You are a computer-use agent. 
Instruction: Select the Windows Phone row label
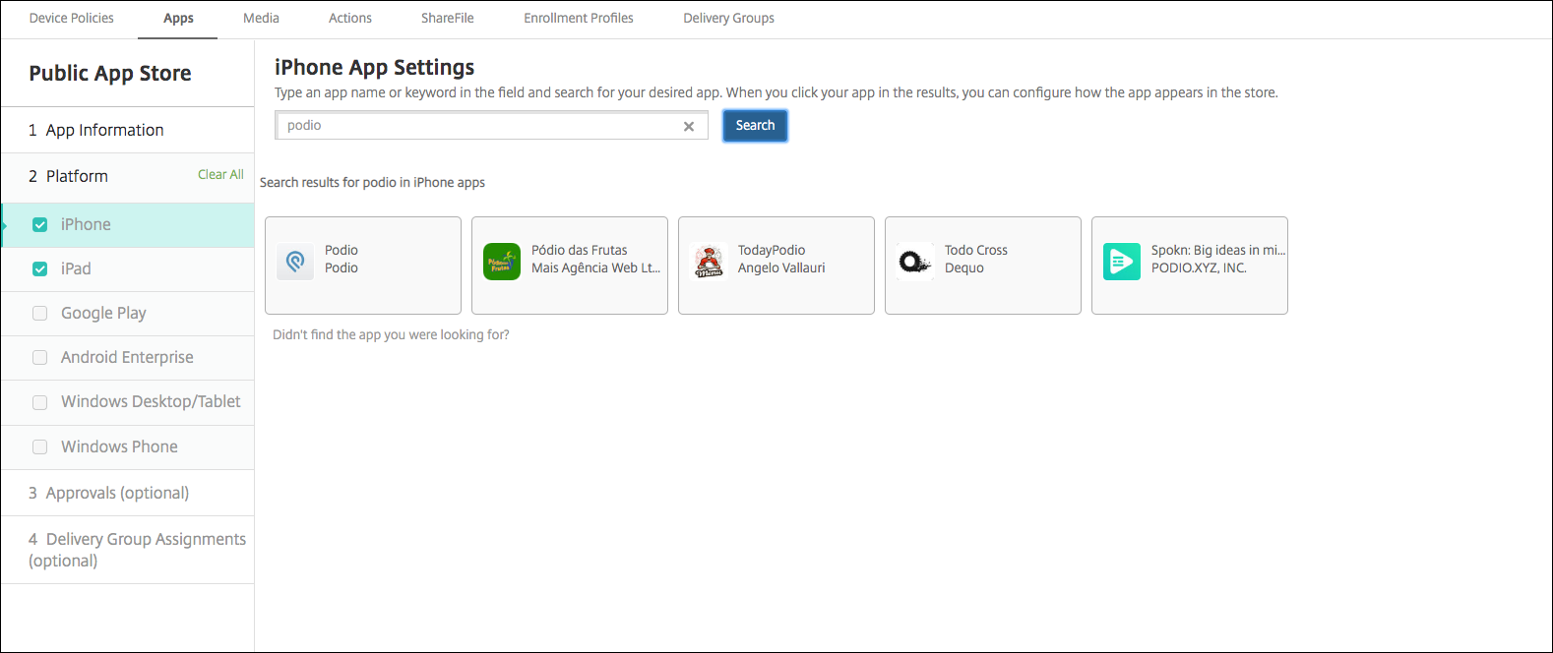[x=119, y=446]
